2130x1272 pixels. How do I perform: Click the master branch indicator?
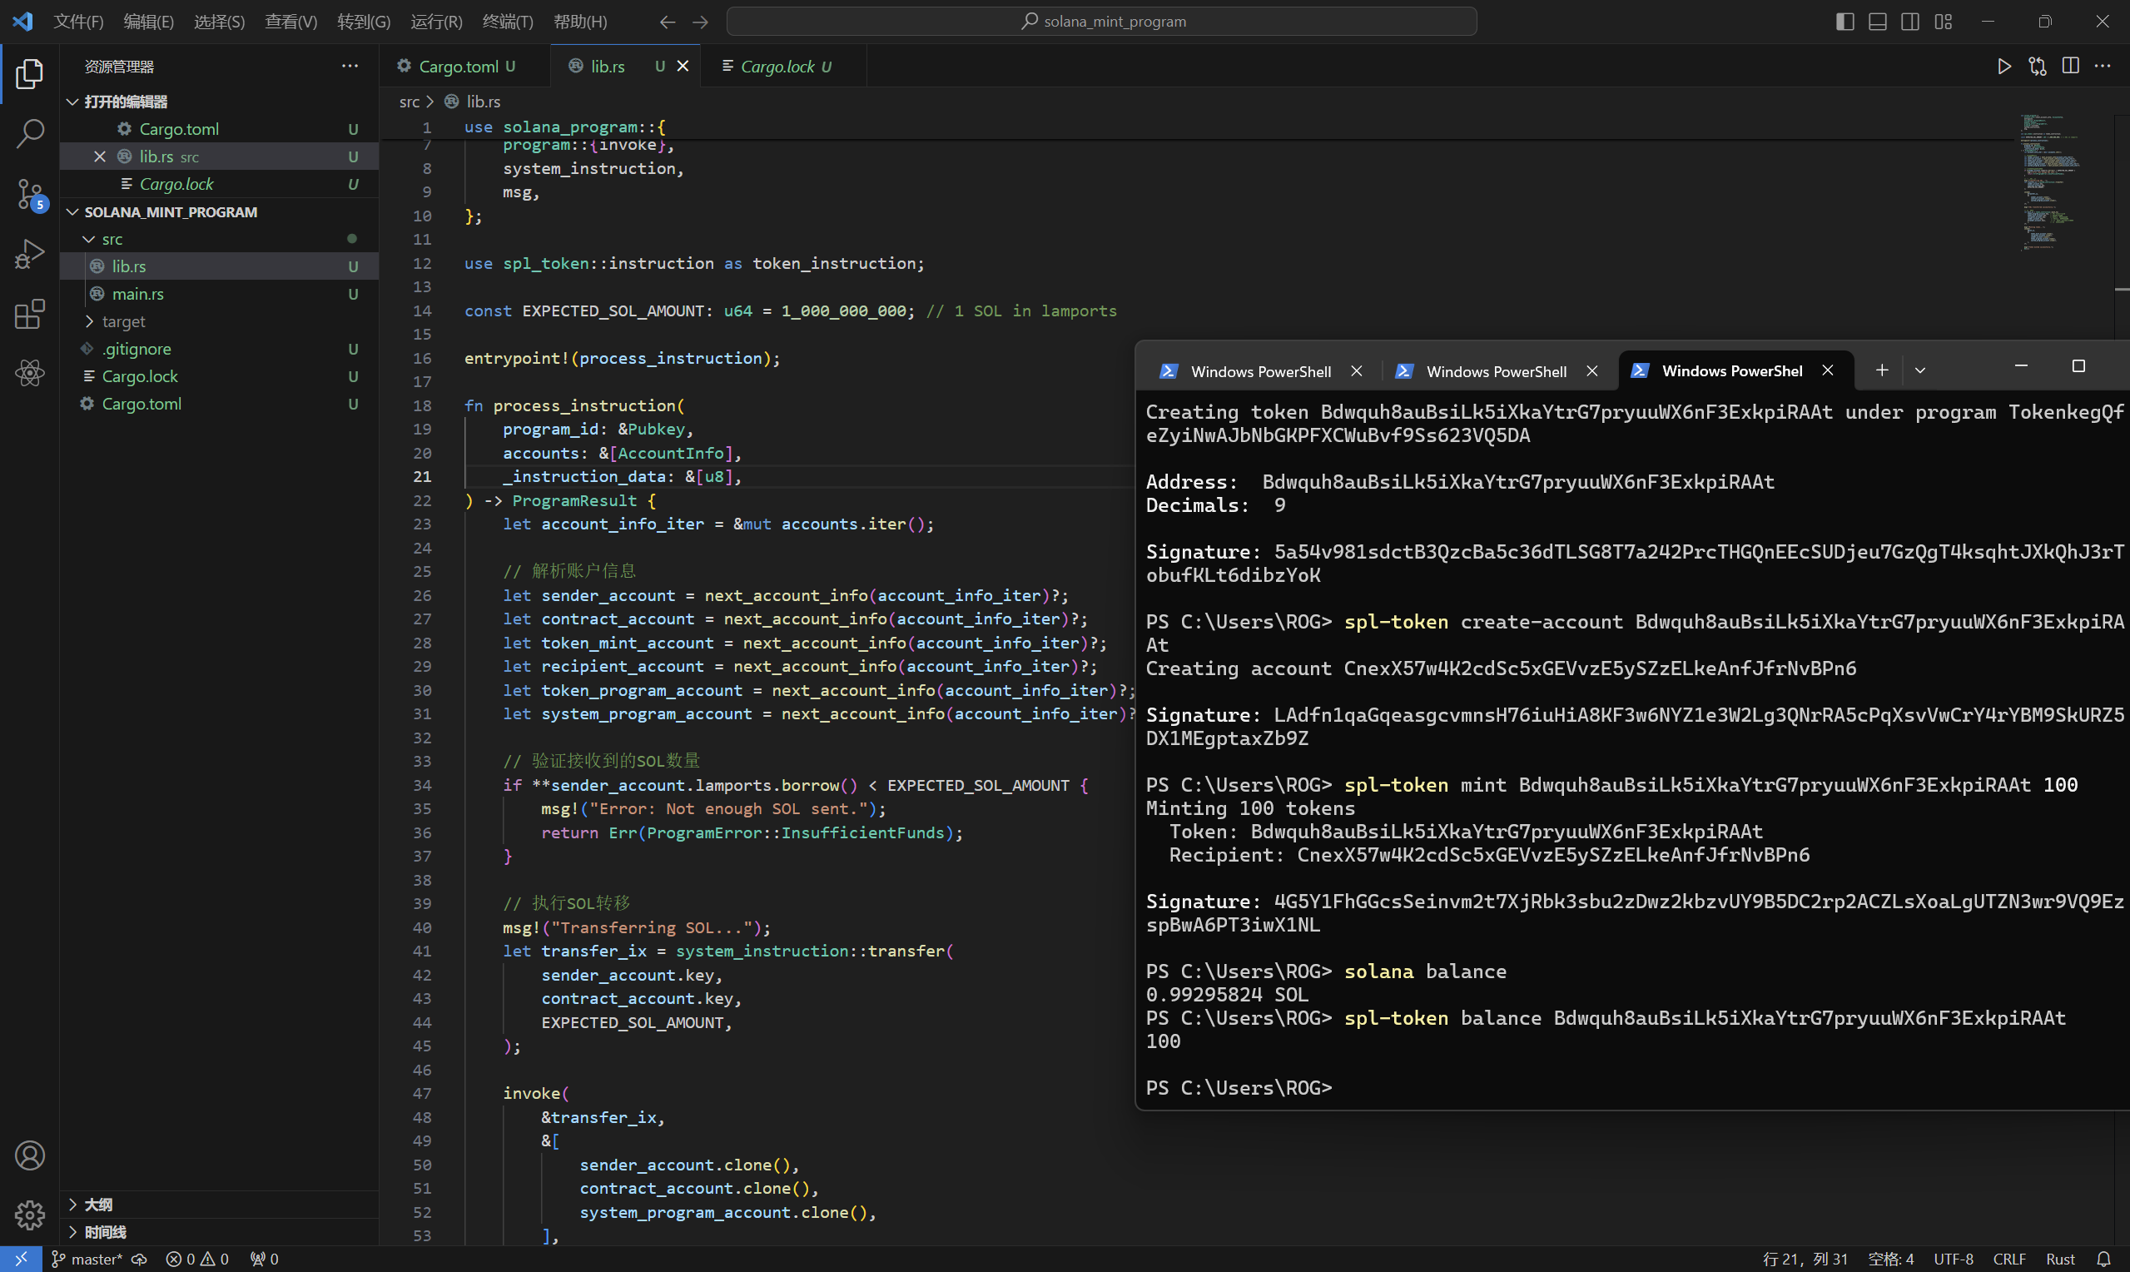click(87, 1259)
